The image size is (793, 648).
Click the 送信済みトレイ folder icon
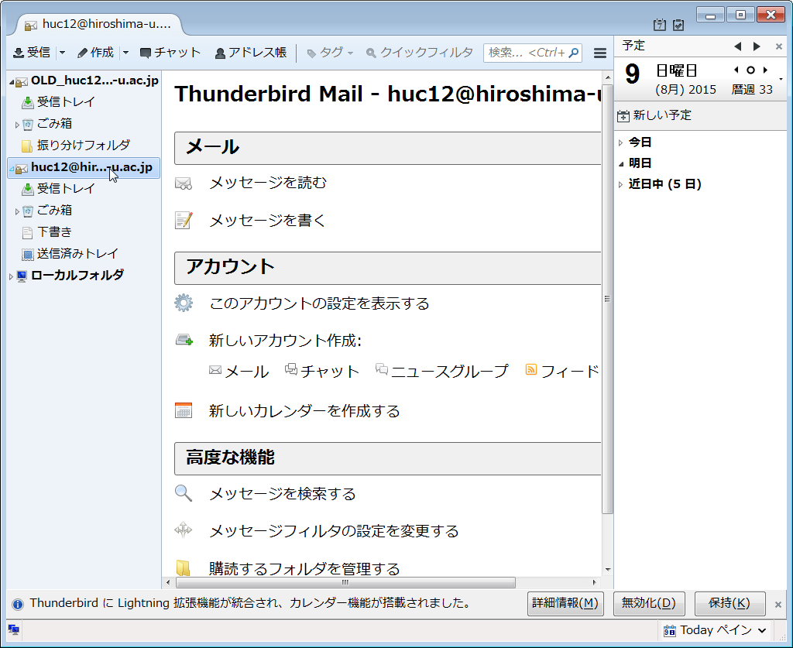coord(27,254)
